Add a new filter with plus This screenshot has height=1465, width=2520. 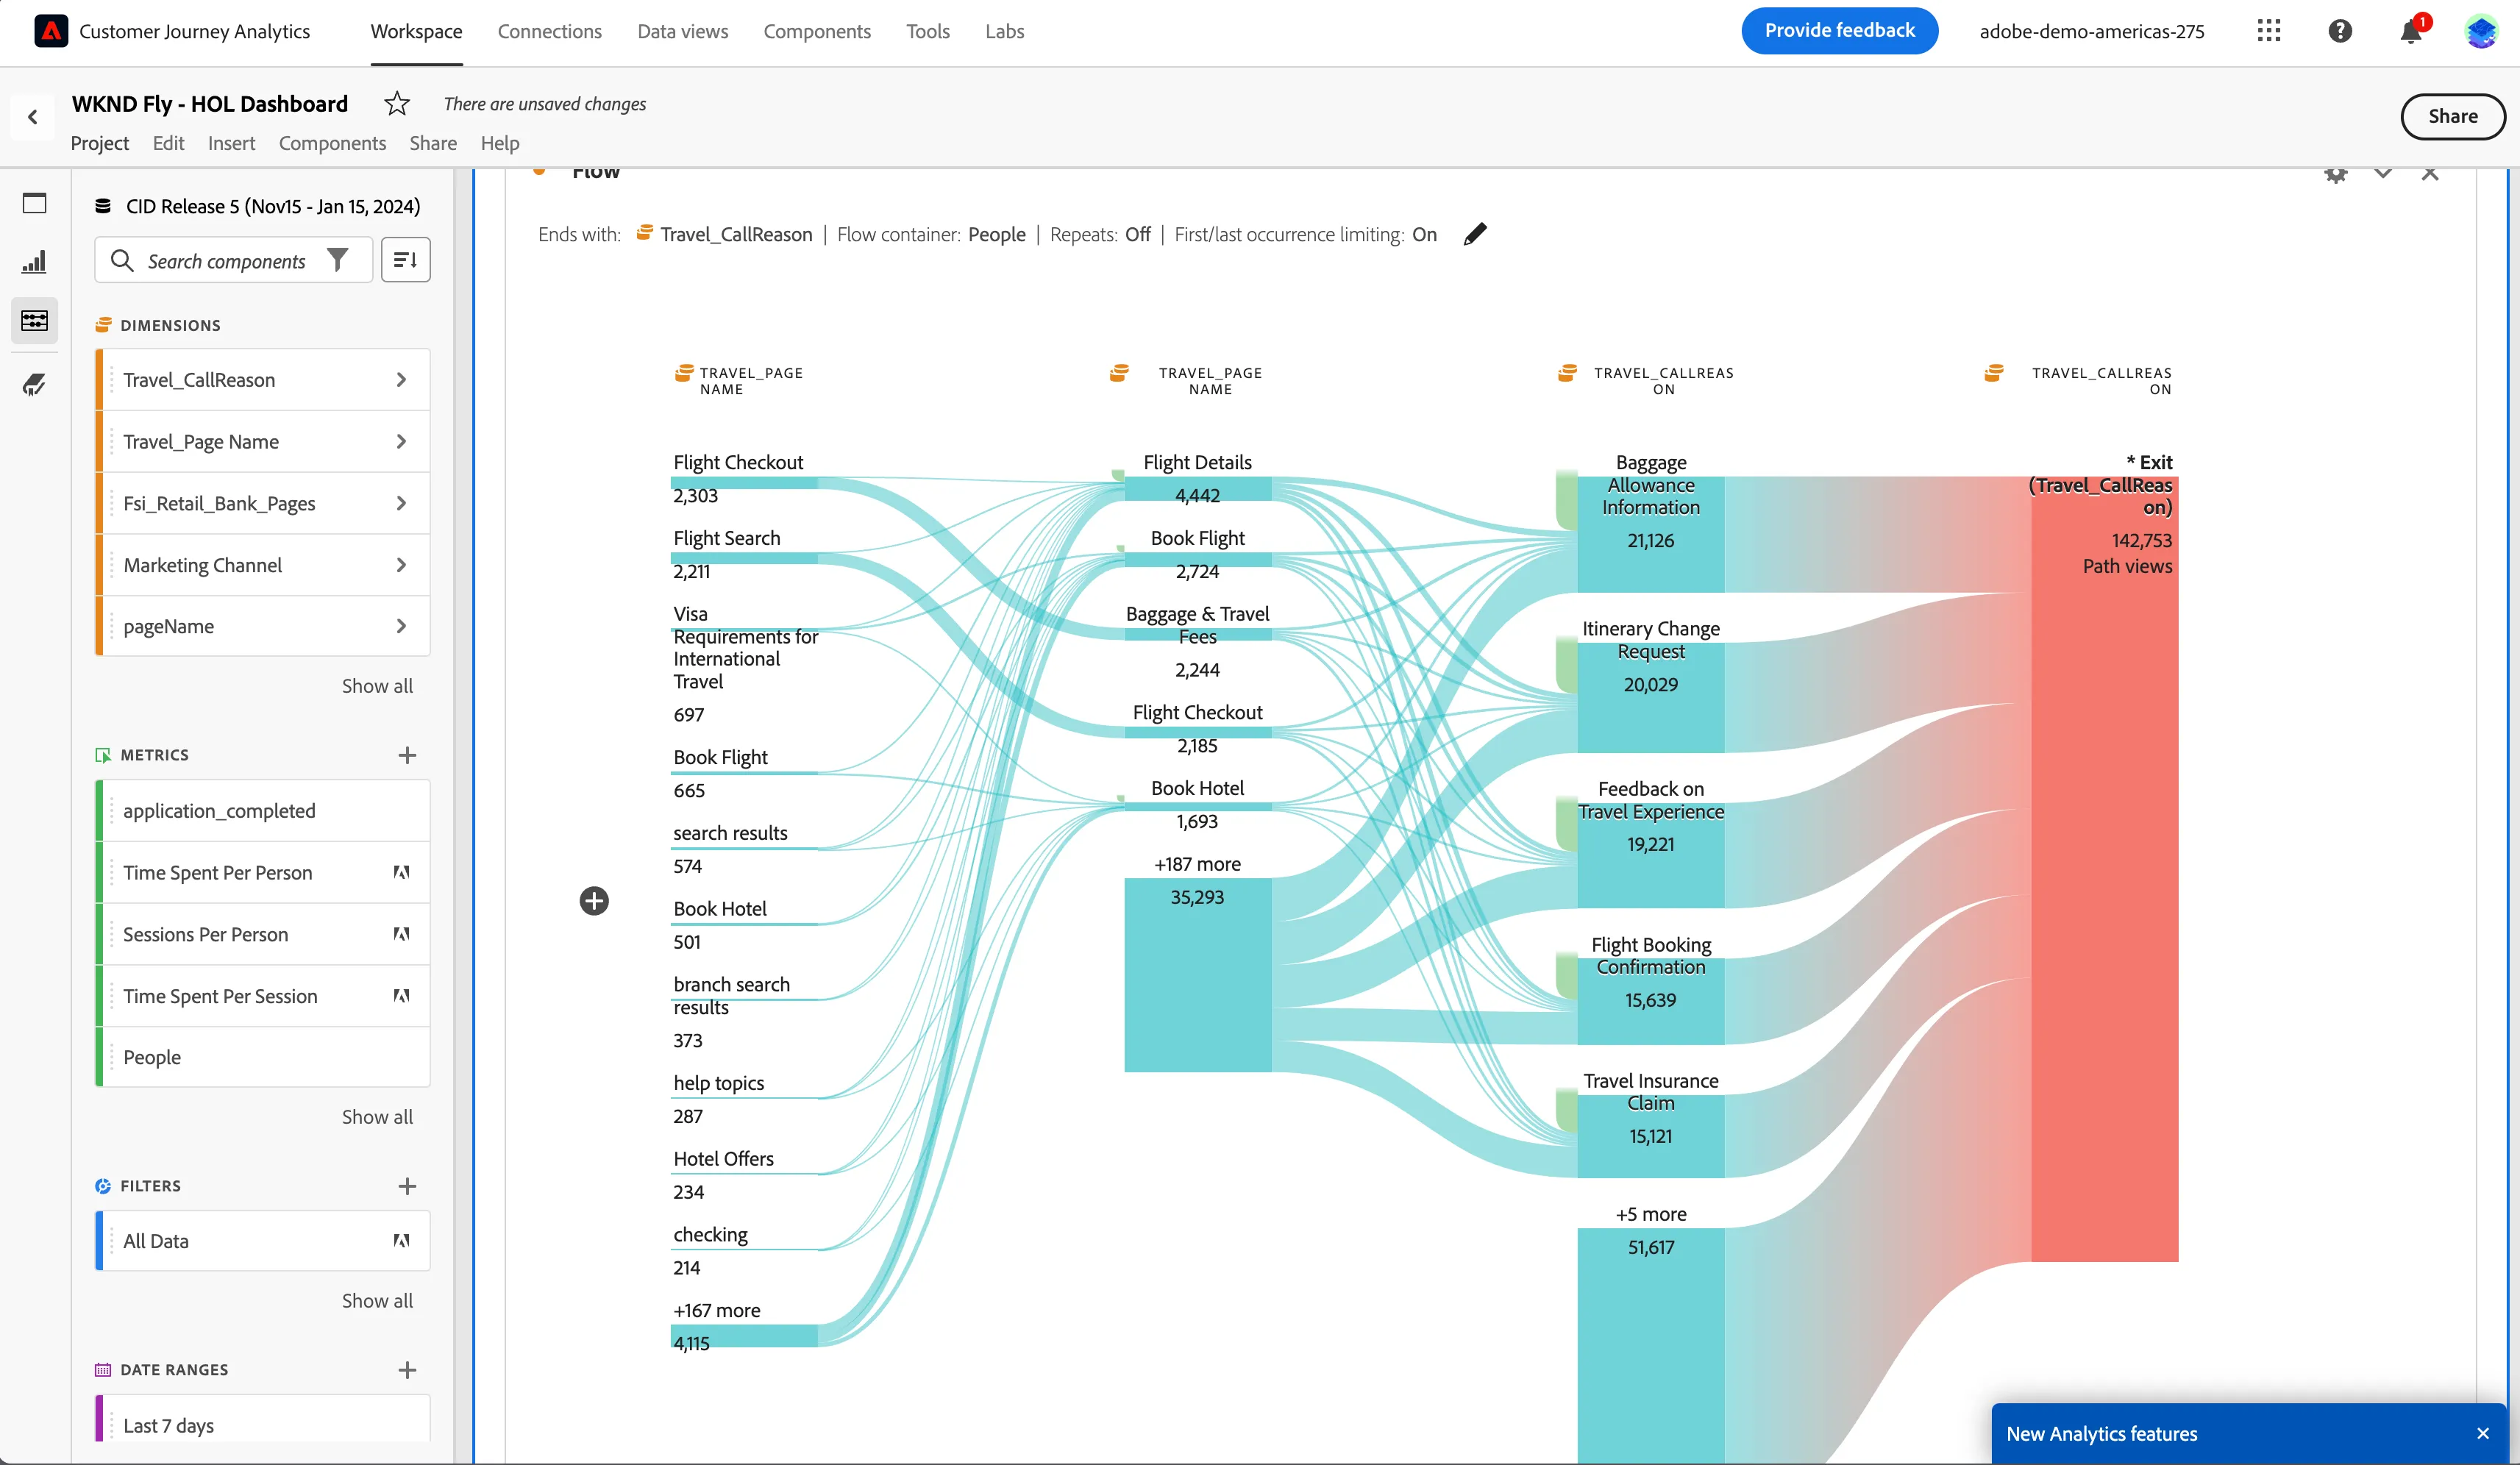pyautogui.click(x=407, y=1186)
